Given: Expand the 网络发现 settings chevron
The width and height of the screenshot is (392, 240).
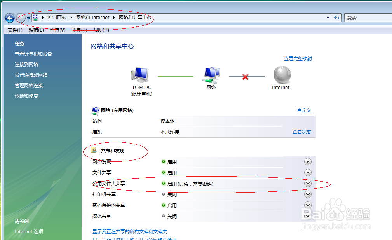Looking at the screenshot, I should click(x=308, y=162).
